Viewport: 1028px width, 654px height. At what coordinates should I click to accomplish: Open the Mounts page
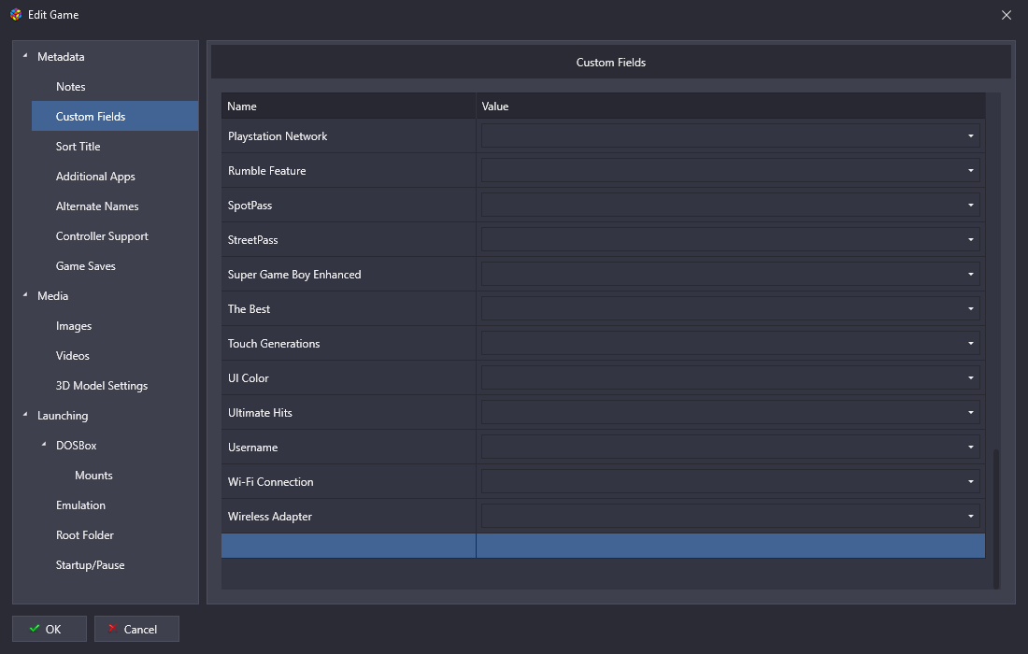click(93, 476)
